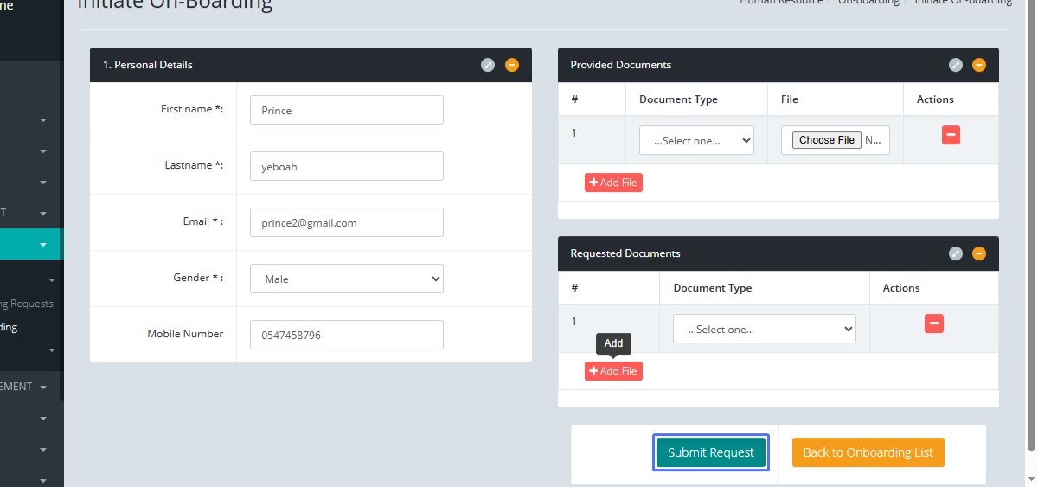
Task: Click into the Email input field
Action: coord(347,222)
